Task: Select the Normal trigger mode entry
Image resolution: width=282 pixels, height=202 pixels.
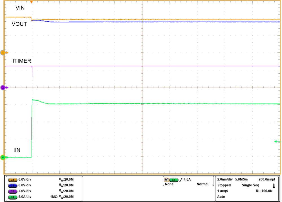Action: click(x=204, y=184)
